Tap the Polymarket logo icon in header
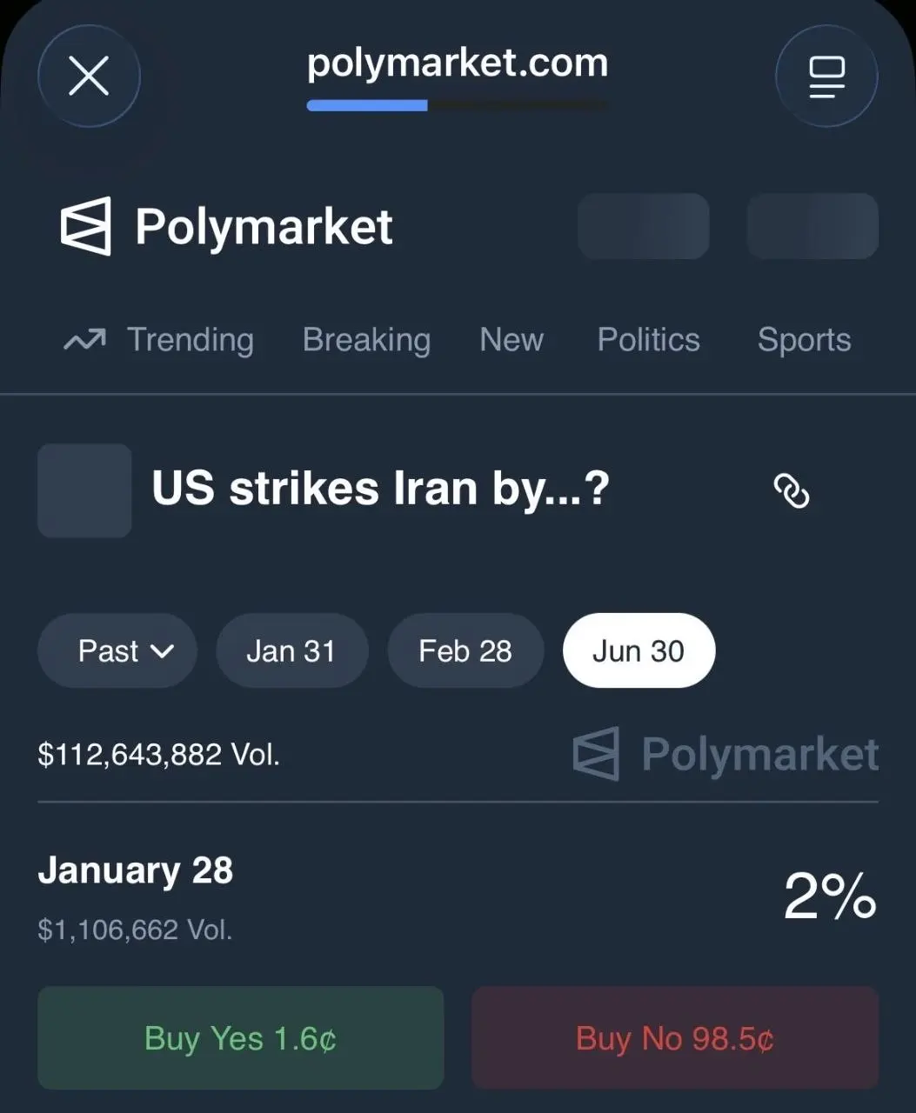The width and height of the screenshot is (916, 1113). coord(85,226)
